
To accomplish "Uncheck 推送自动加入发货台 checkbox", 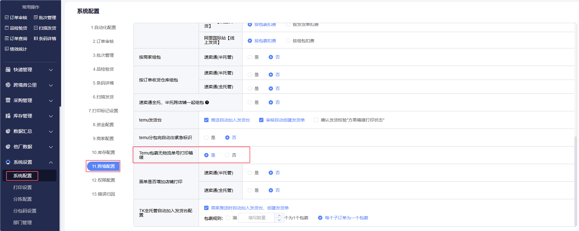I will pyautogui.click(x=206, y=120).
